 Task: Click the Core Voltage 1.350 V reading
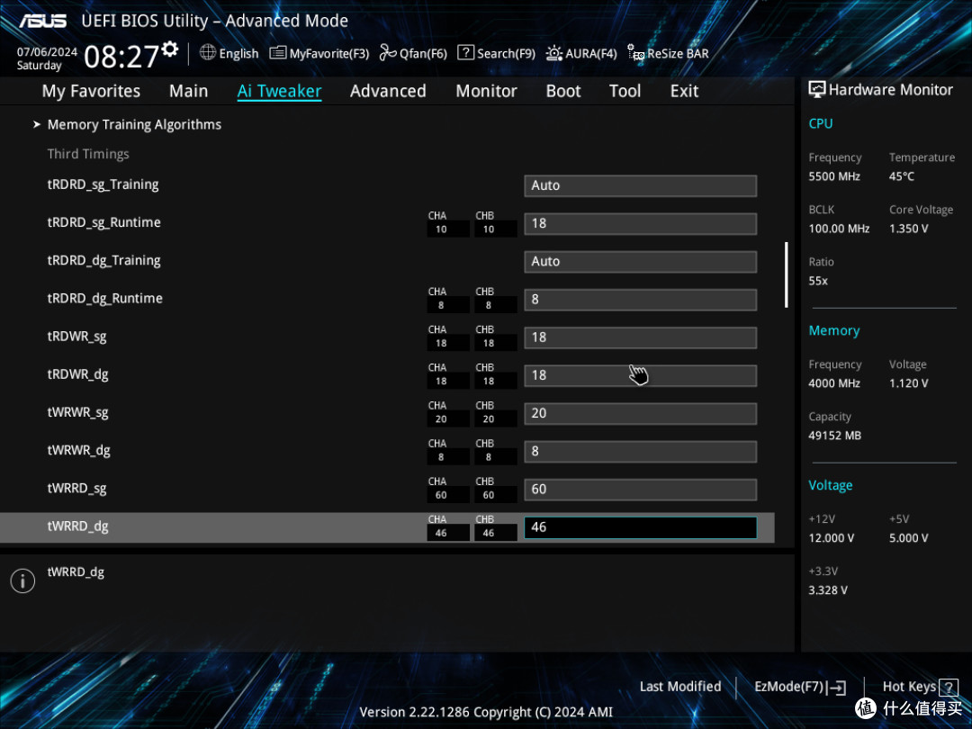click(x=908, y=229)
